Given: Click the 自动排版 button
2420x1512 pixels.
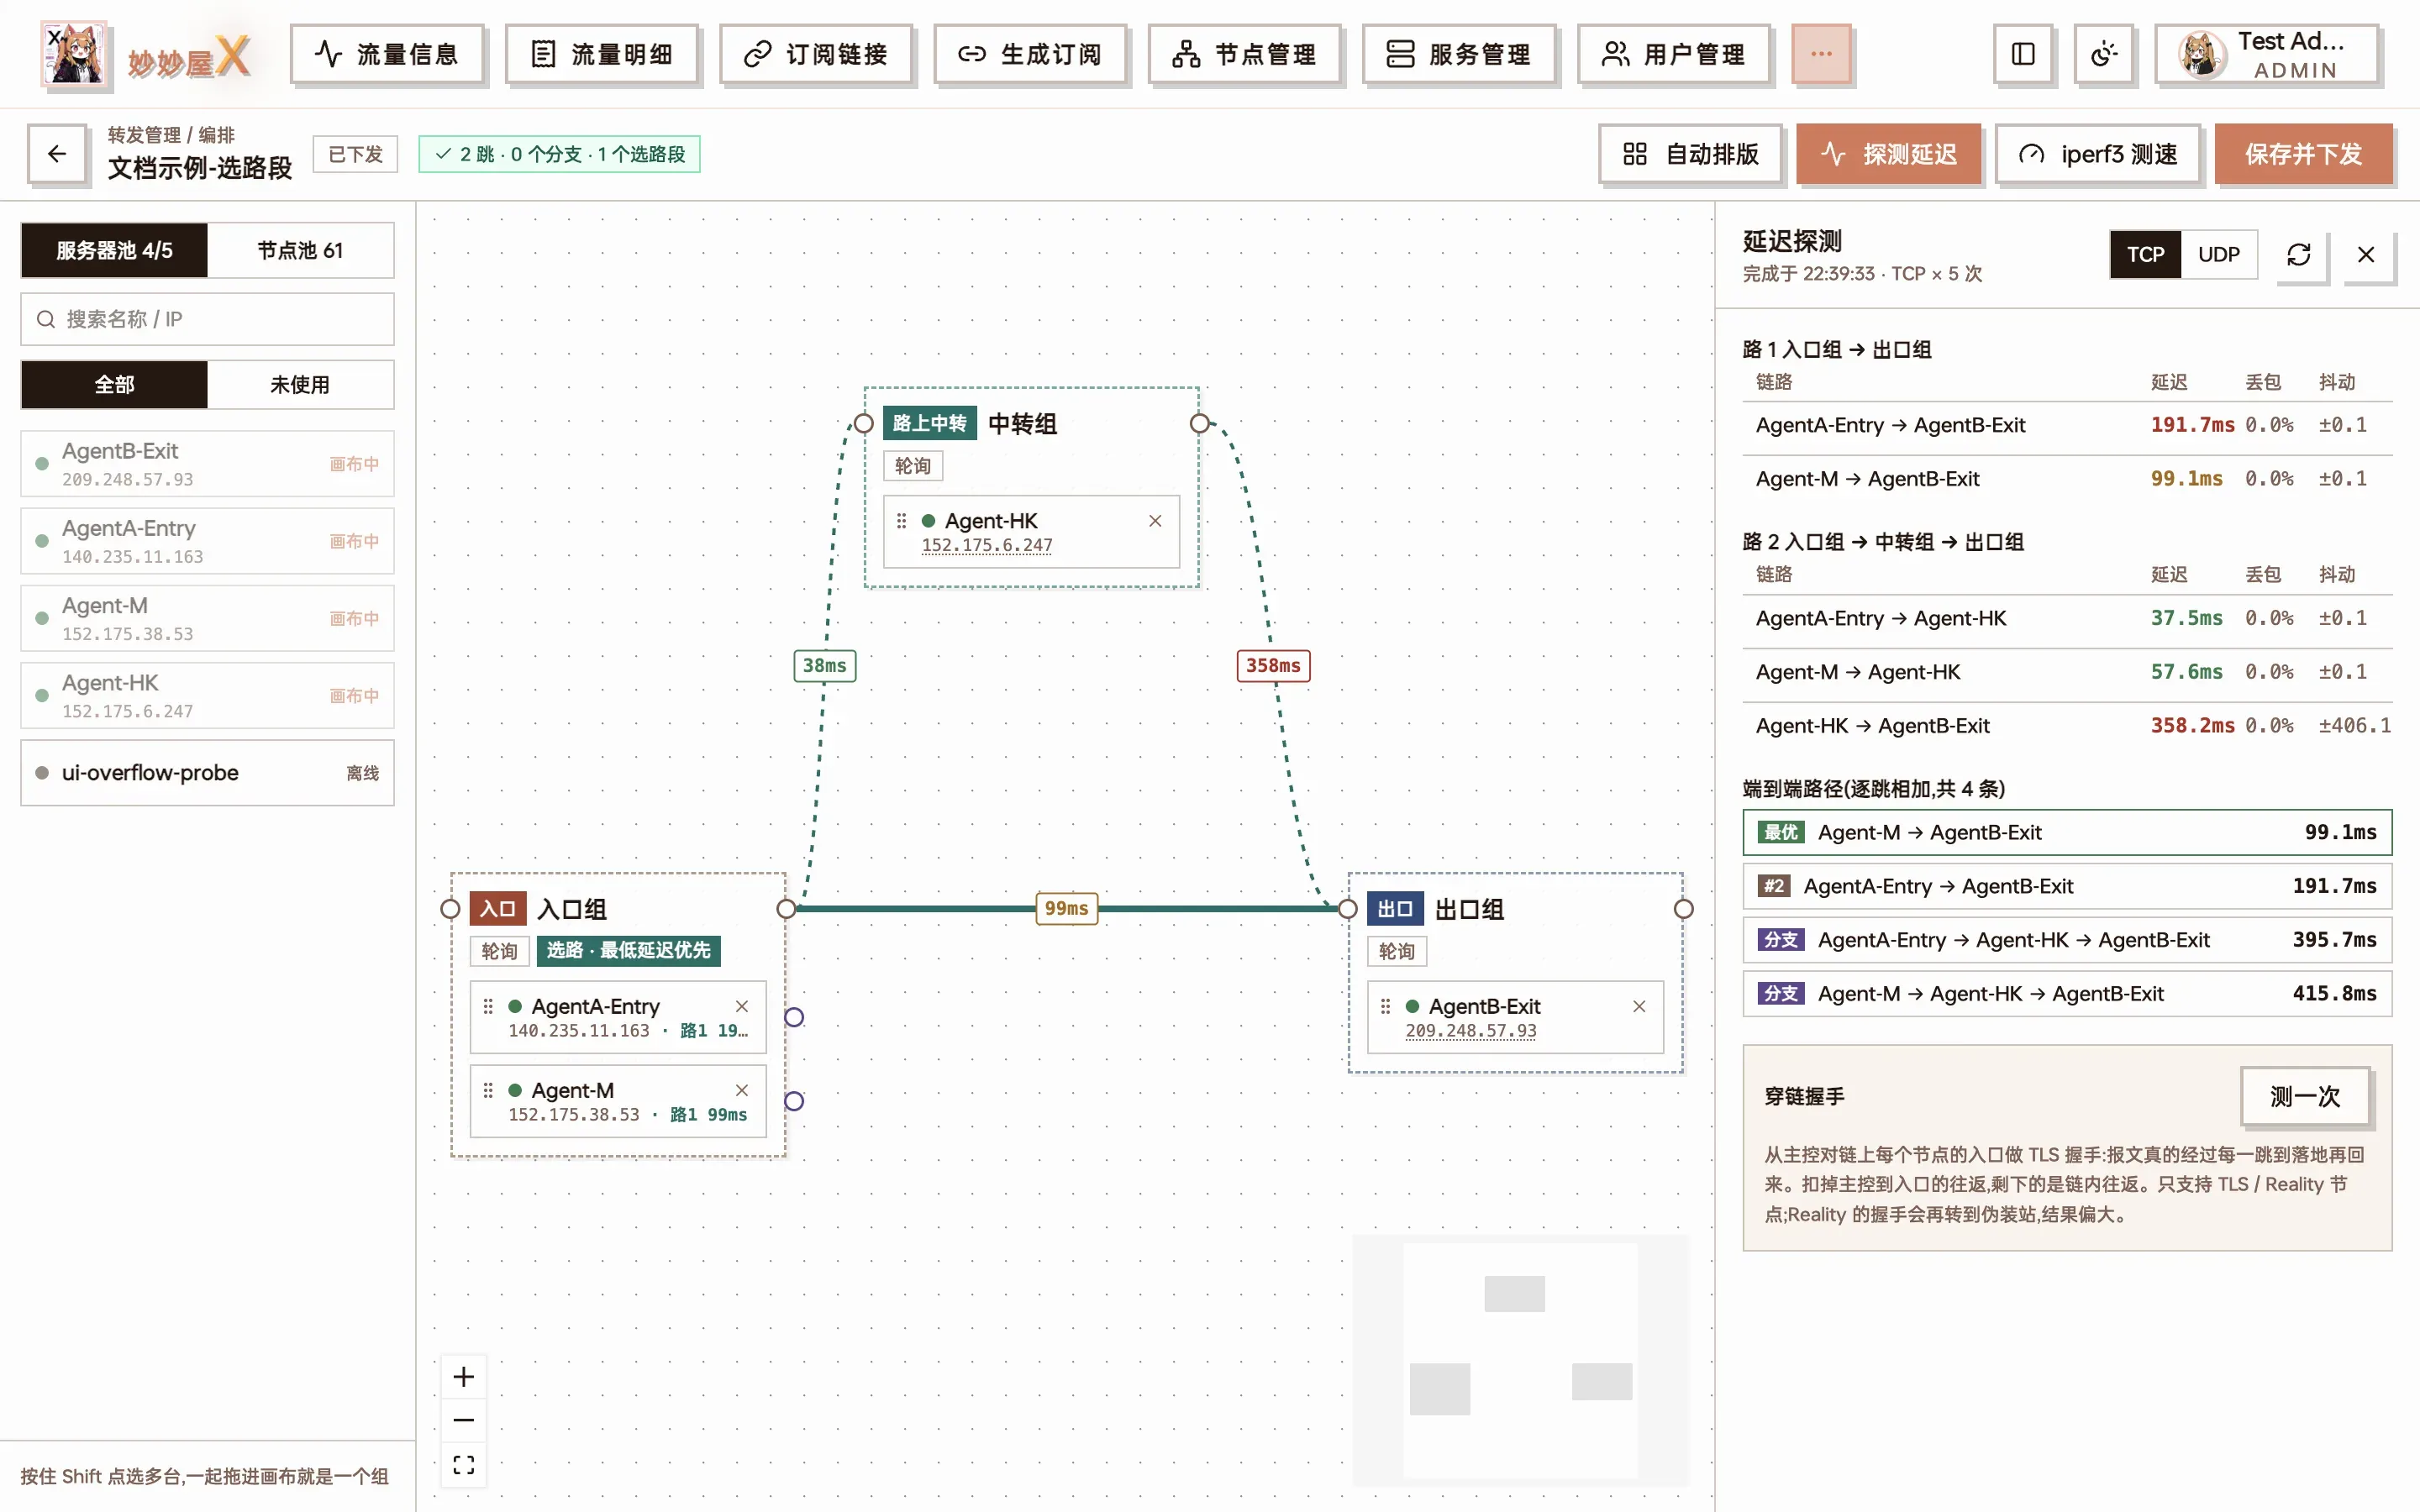Looking at the screenshot, I should pos(1690,154).
